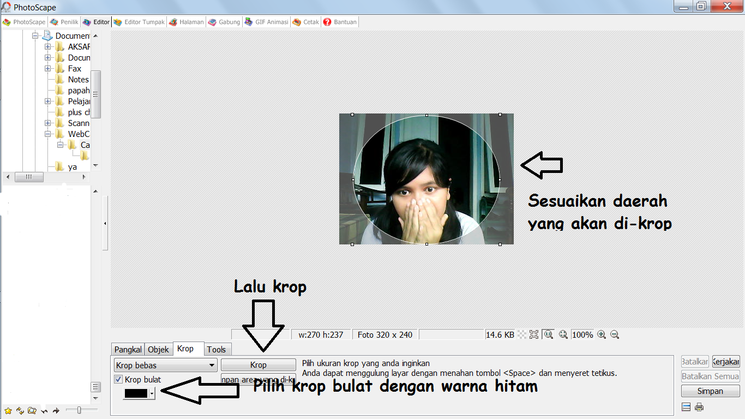Zoom out with the minus magnifier

coord(614,334)
